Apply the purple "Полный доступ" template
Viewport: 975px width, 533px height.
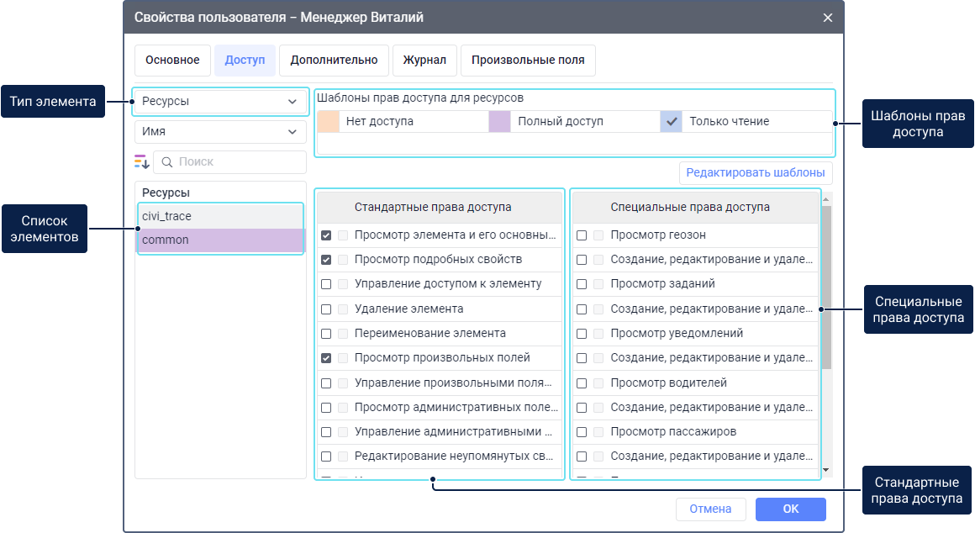point(500,121)
